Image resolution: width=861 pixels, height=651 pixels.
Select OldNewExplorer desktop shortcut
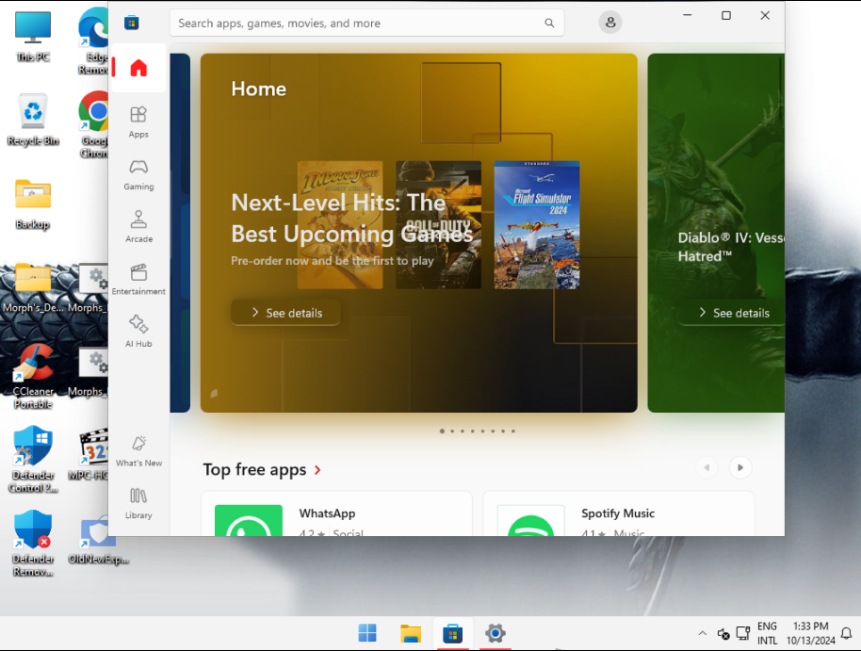pos(99,540)
